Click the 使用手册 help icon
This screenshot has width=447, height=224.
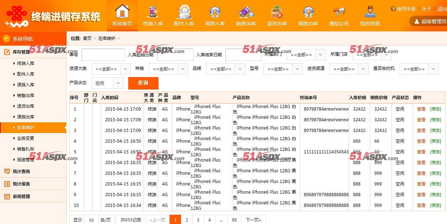[393, 9]
